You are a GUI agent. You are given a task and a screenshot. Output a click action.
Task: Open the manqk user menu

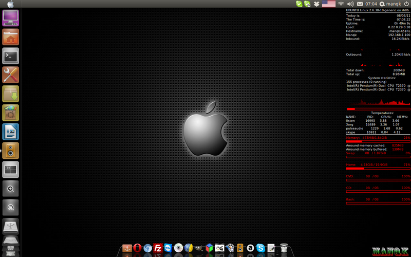390,4
